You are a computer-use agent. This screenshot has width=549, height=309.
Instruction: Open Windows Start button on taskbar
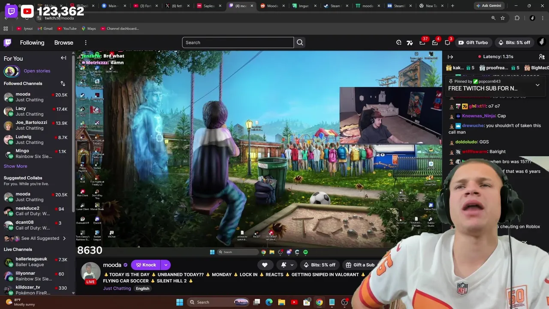pos(180,302)
